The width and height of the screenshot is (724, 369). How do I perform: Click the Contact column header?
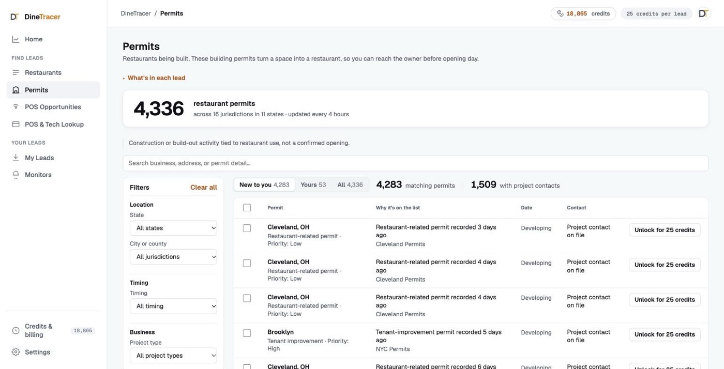click(577, 208)
